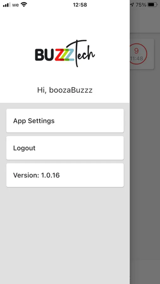Tap the 12:58 clock in status bar
Viewport: 160px width, 284px height.
(x=80, y=5)
